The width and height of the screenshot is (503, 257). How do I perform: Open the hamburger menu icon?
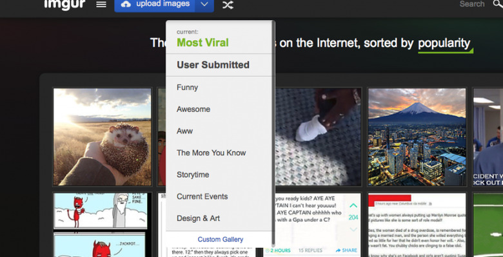101,5
